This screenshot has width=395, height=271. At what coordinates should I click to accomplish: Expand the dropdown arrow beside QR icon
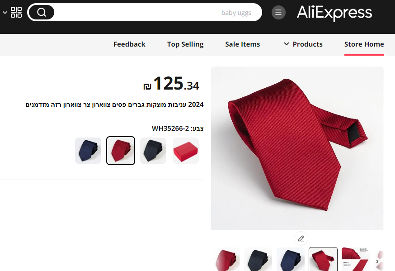(x=5, y=12)
